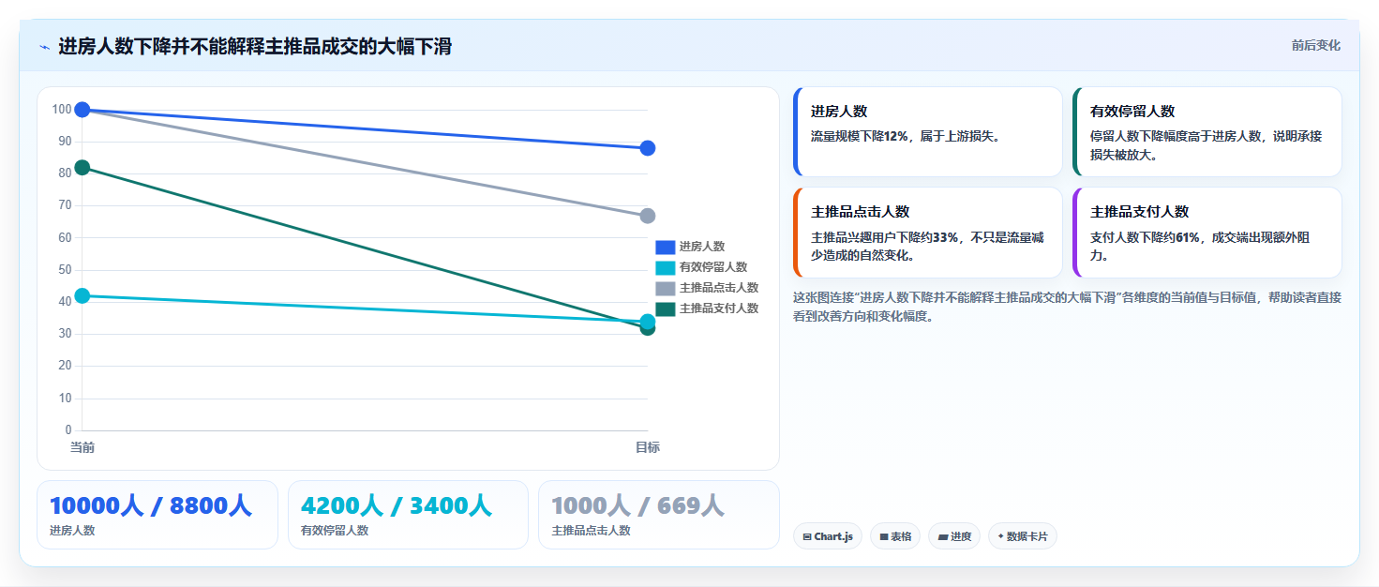Click the parallelogram icon in 进度 tag
Viewport: 1379px width, 587px height.
pos(943,537)
